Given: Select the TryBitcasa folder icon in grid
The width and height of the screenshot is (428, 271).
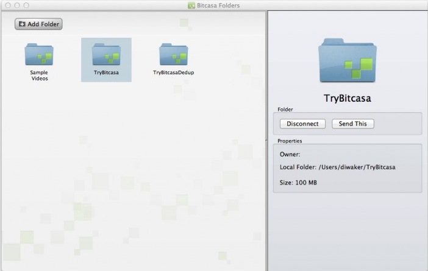Looking at the screenshot, I should (x=106, y=54).
